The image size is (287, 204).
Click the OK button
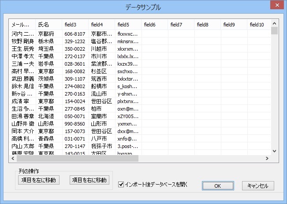[x=217, y=185]
